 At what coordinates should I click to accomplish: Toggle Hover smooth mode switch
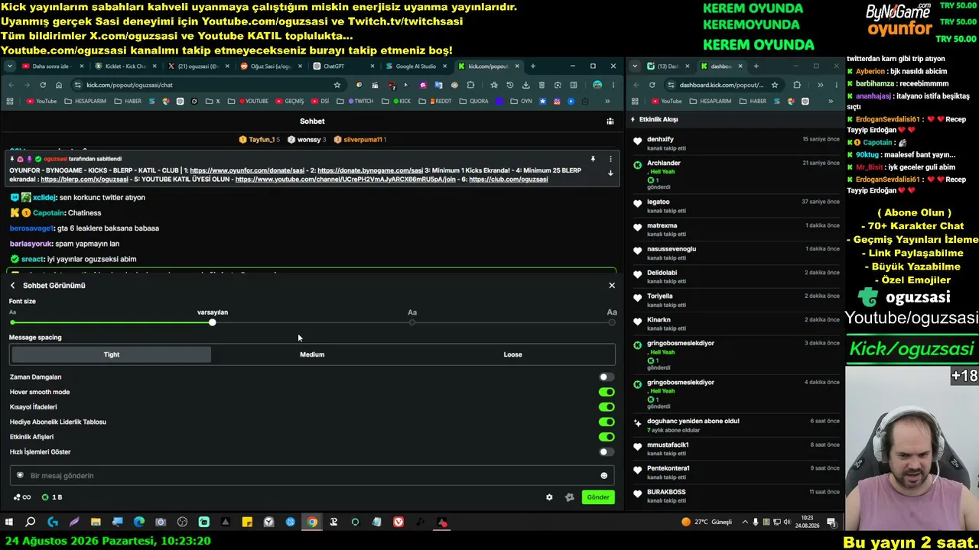607,392
